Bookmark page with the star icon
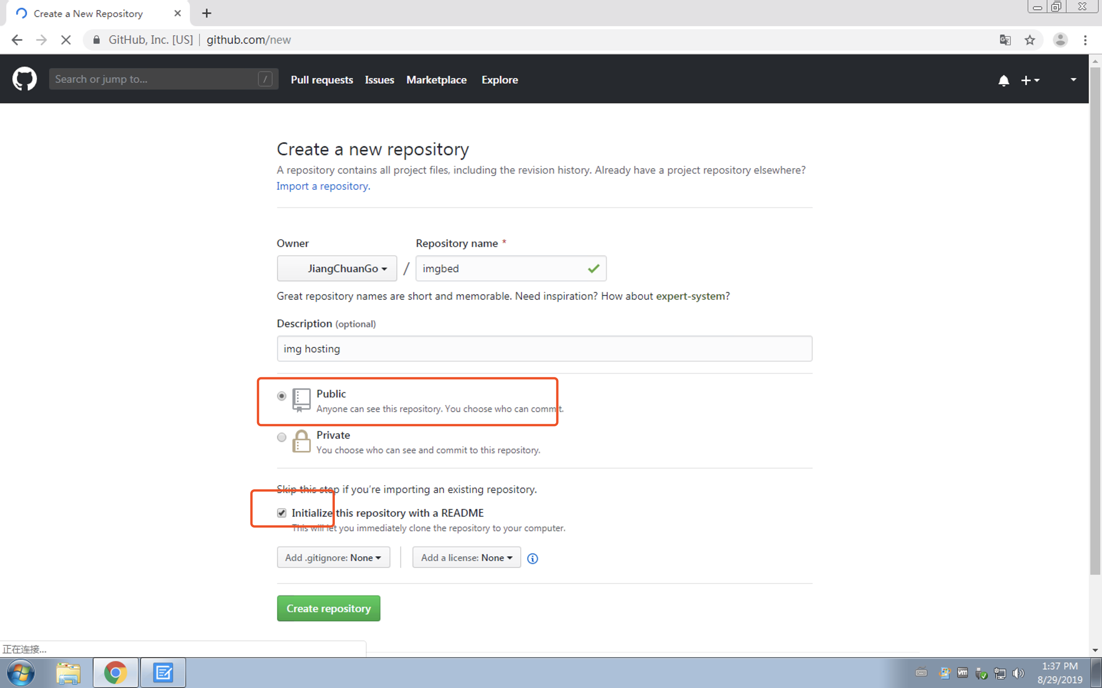 1030,40
